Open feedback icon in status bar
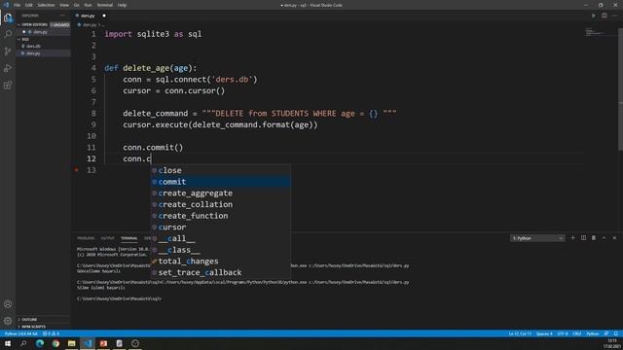This screenshot has width=623, height=350. click(606, 333)
